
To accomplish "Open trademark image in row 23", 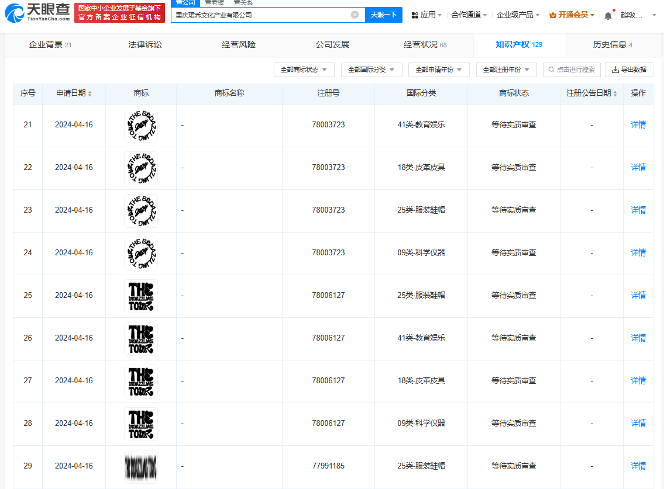I will pyautogui.click(x=141, y=211).
